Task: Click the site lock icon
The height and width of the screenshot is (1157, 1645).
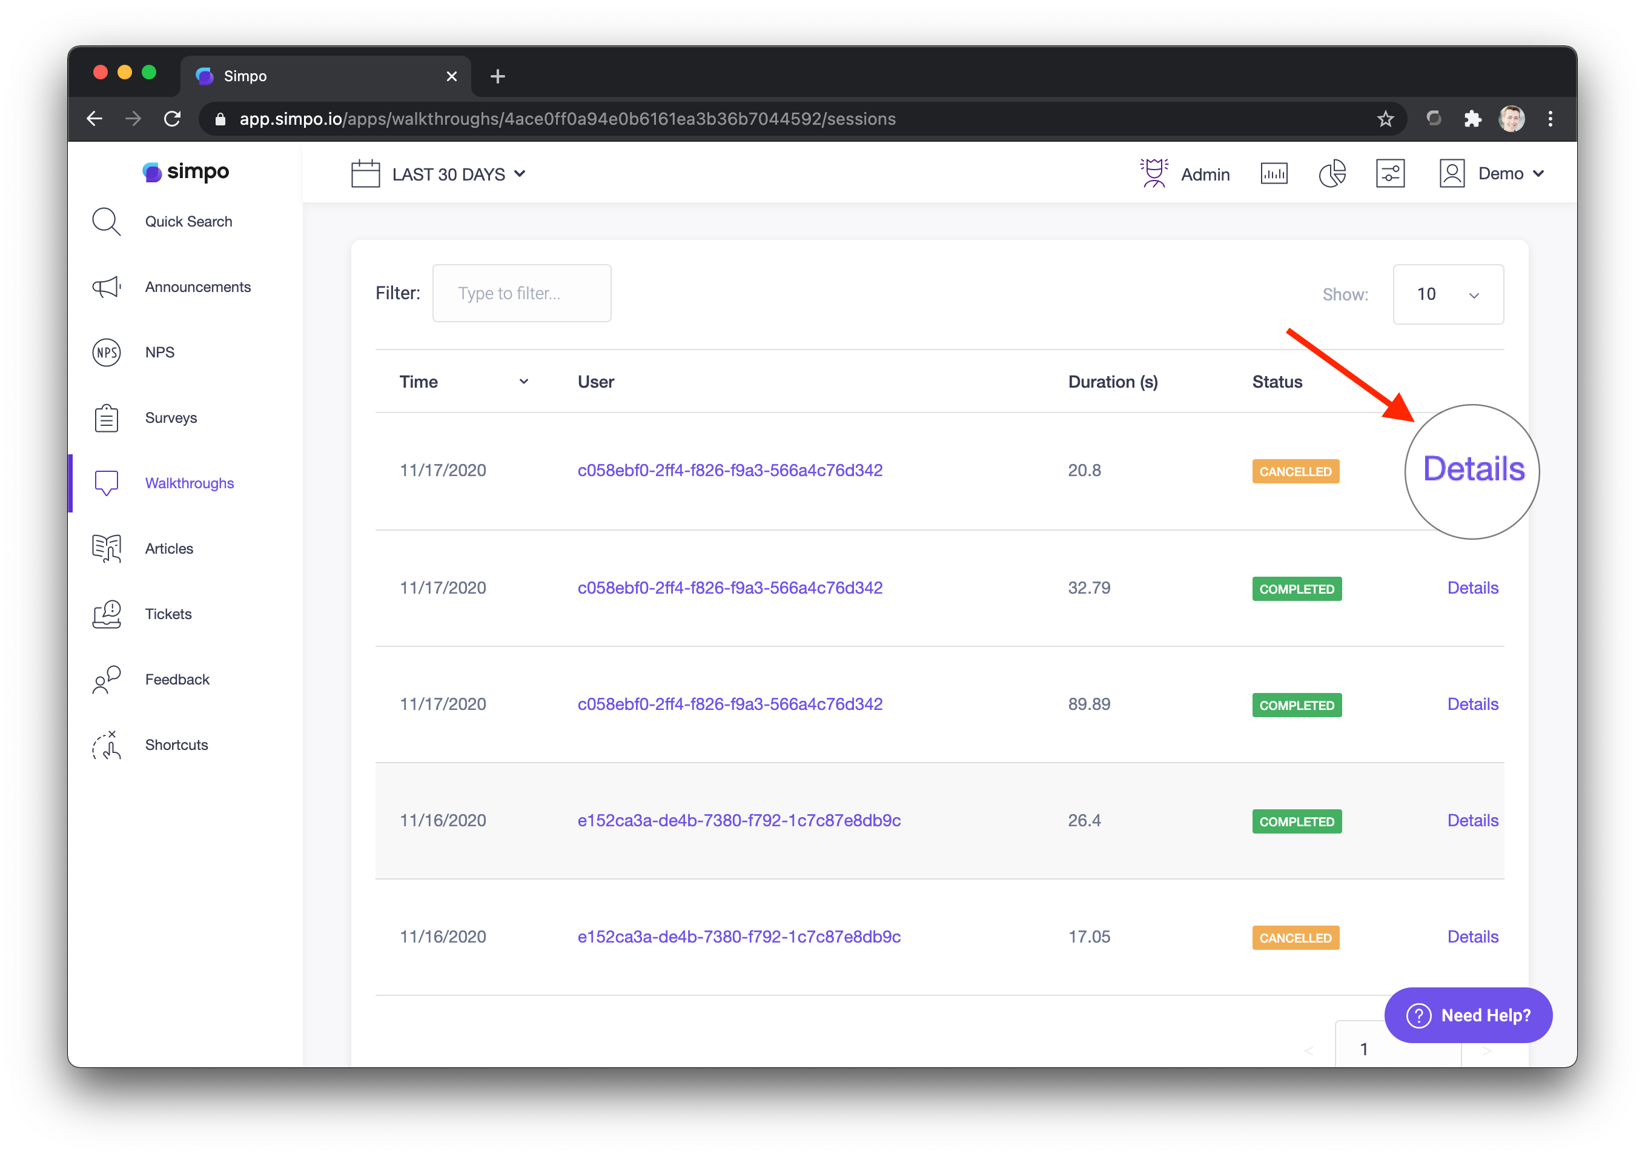Action: [x=220, y=119]
